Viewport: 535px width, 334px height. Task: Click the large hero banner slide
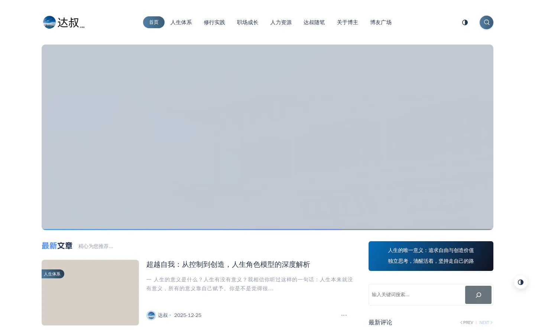(x=267, y=137)
